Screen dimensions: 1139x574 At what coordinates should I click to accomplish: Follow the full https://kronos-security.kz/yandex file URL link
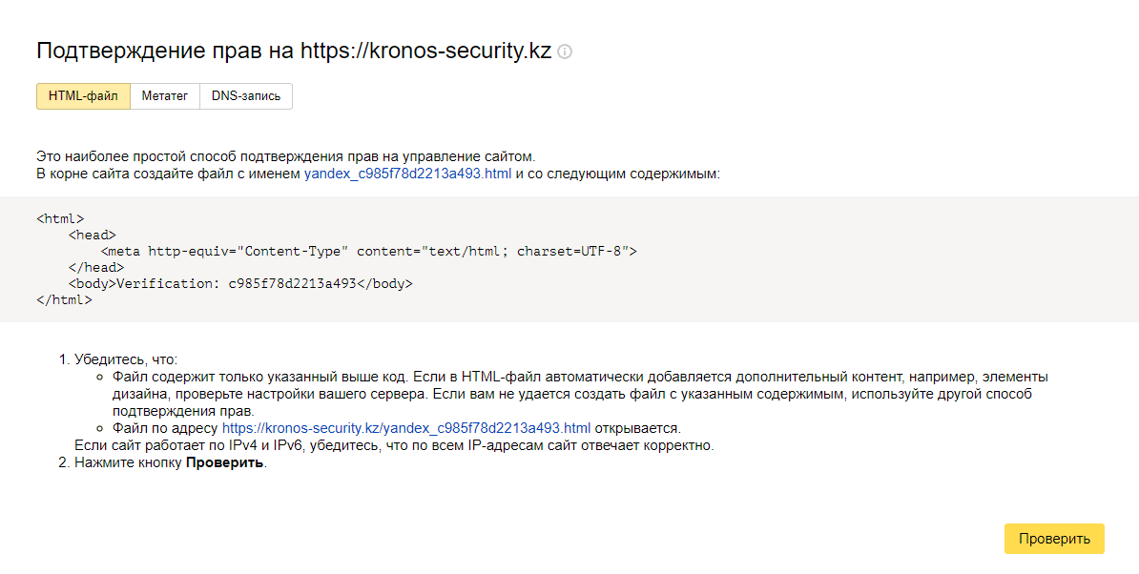point(406,427)
